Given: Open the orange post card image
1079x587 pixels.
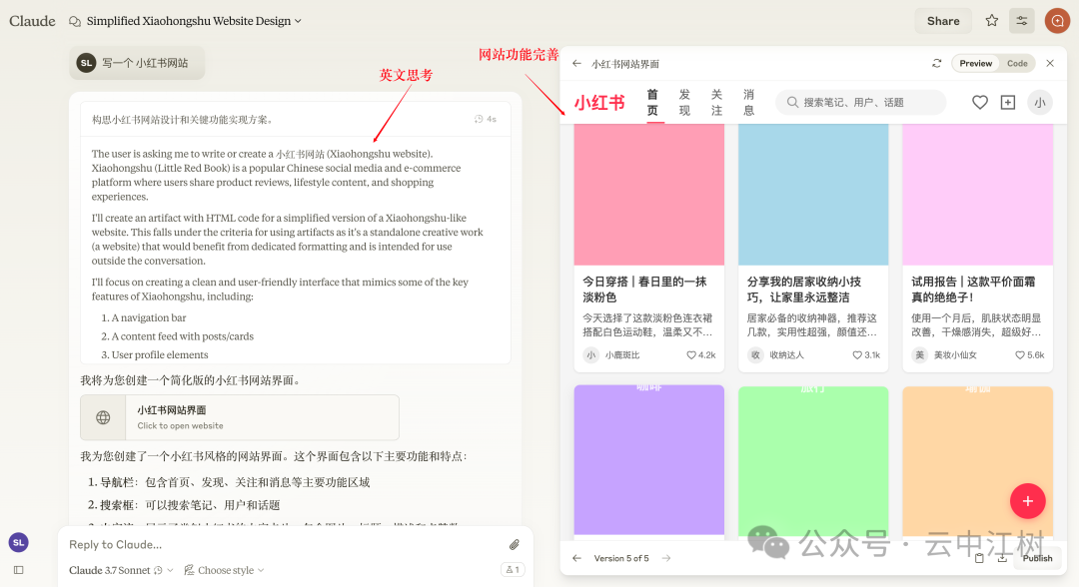Looking at the screenshot, I should pos(977,460).
